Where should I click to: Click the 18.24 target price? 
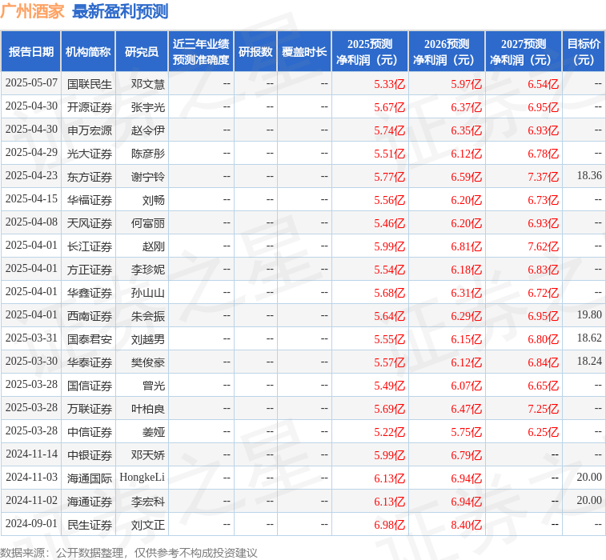tap(589, 361)
